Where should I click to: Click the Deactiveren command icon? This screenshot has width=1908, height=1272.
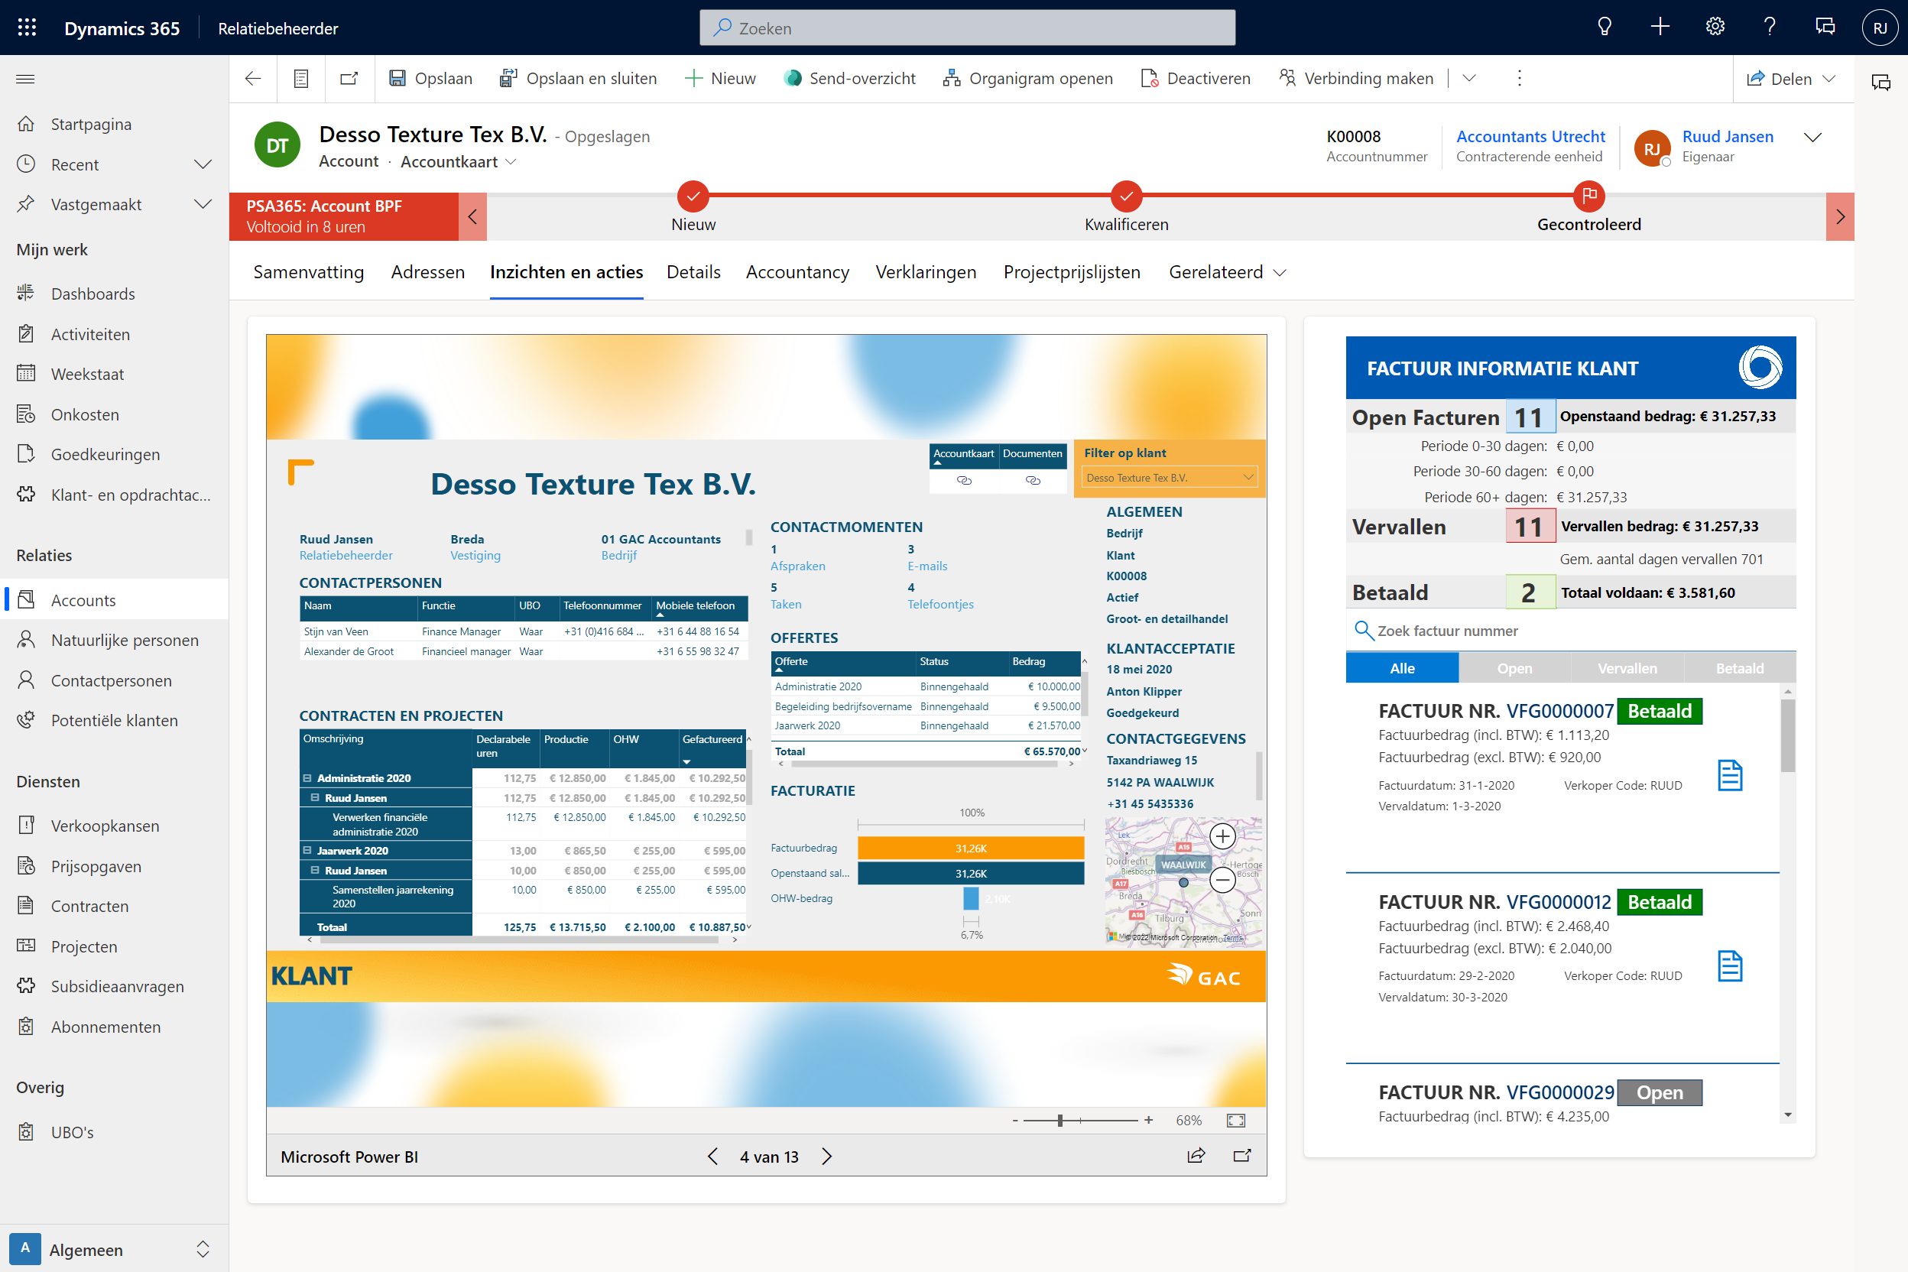point(1149,78)
